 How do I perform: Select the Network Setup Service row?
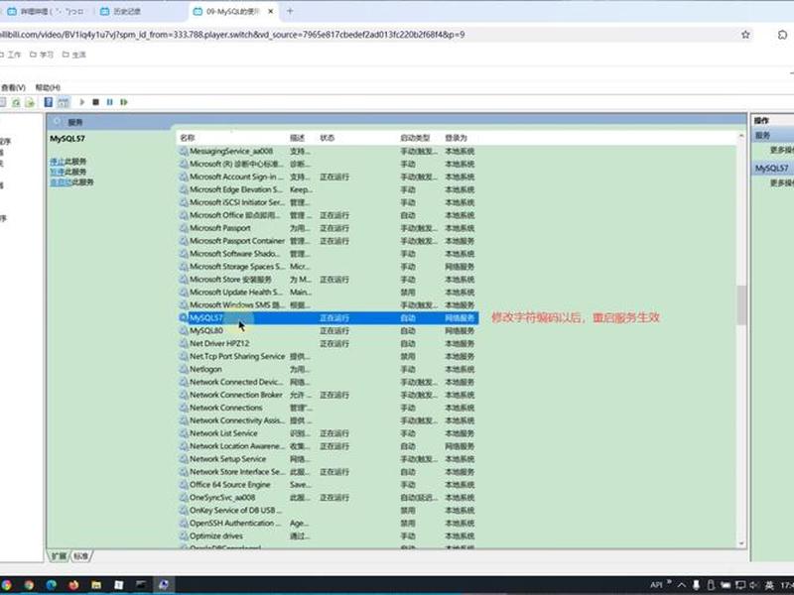329,459
